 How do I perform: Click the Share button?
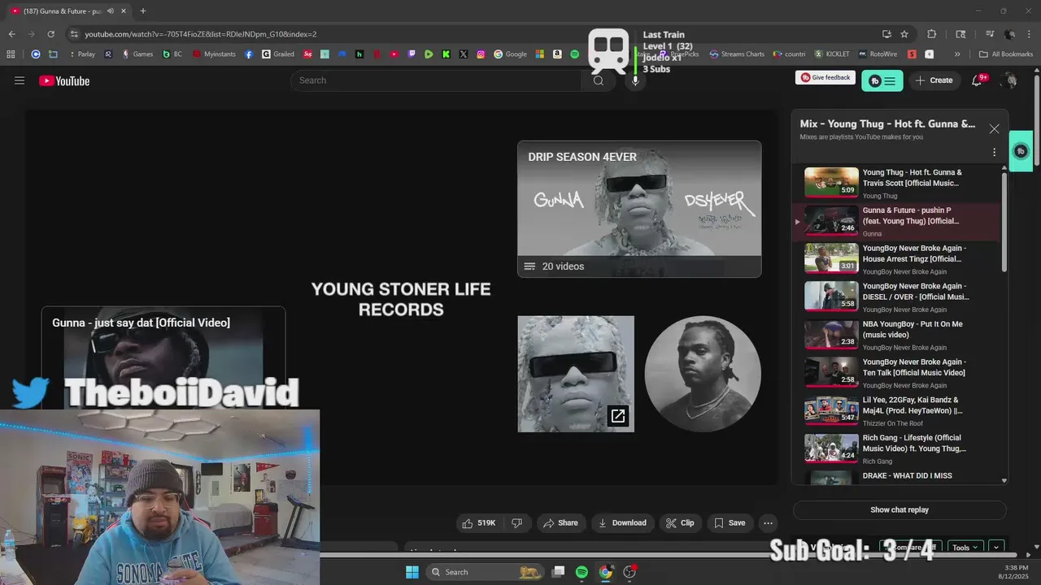[x=560, y=523]
